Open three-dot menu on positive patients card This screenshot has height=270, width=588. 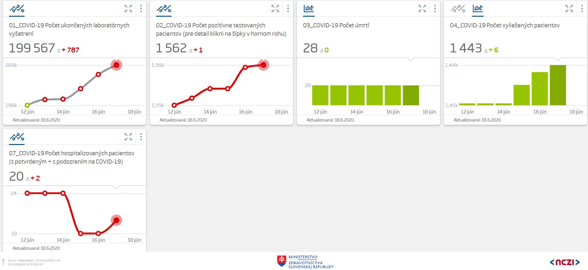pyautogui.click(x=288, y=9)
